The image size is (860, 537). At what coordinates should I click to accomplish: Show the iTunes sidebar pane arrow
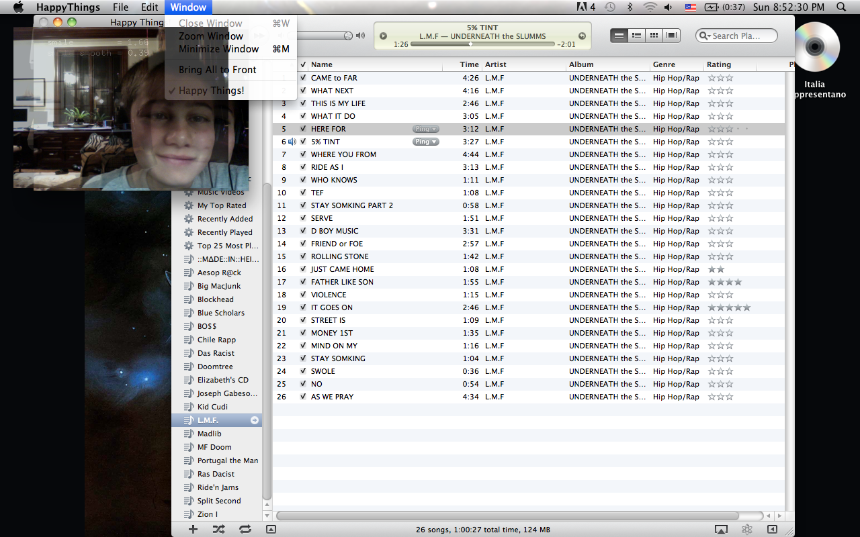point(773,530)
